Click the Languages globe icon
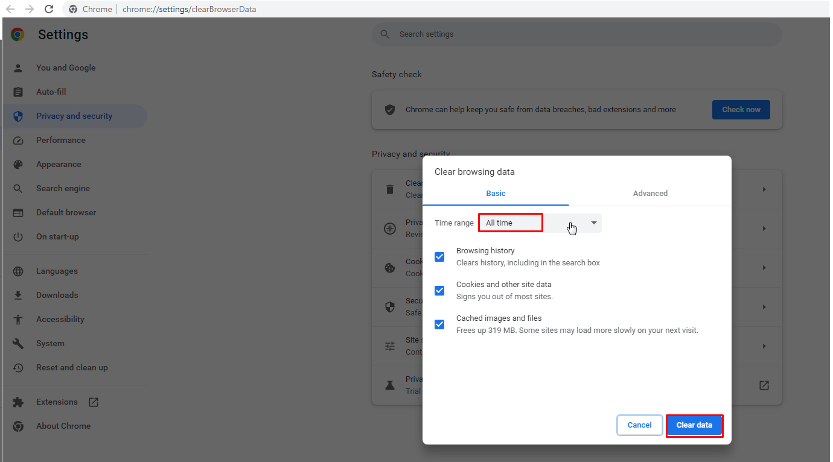This screenshot has height=462, width=833. [18, 271]
